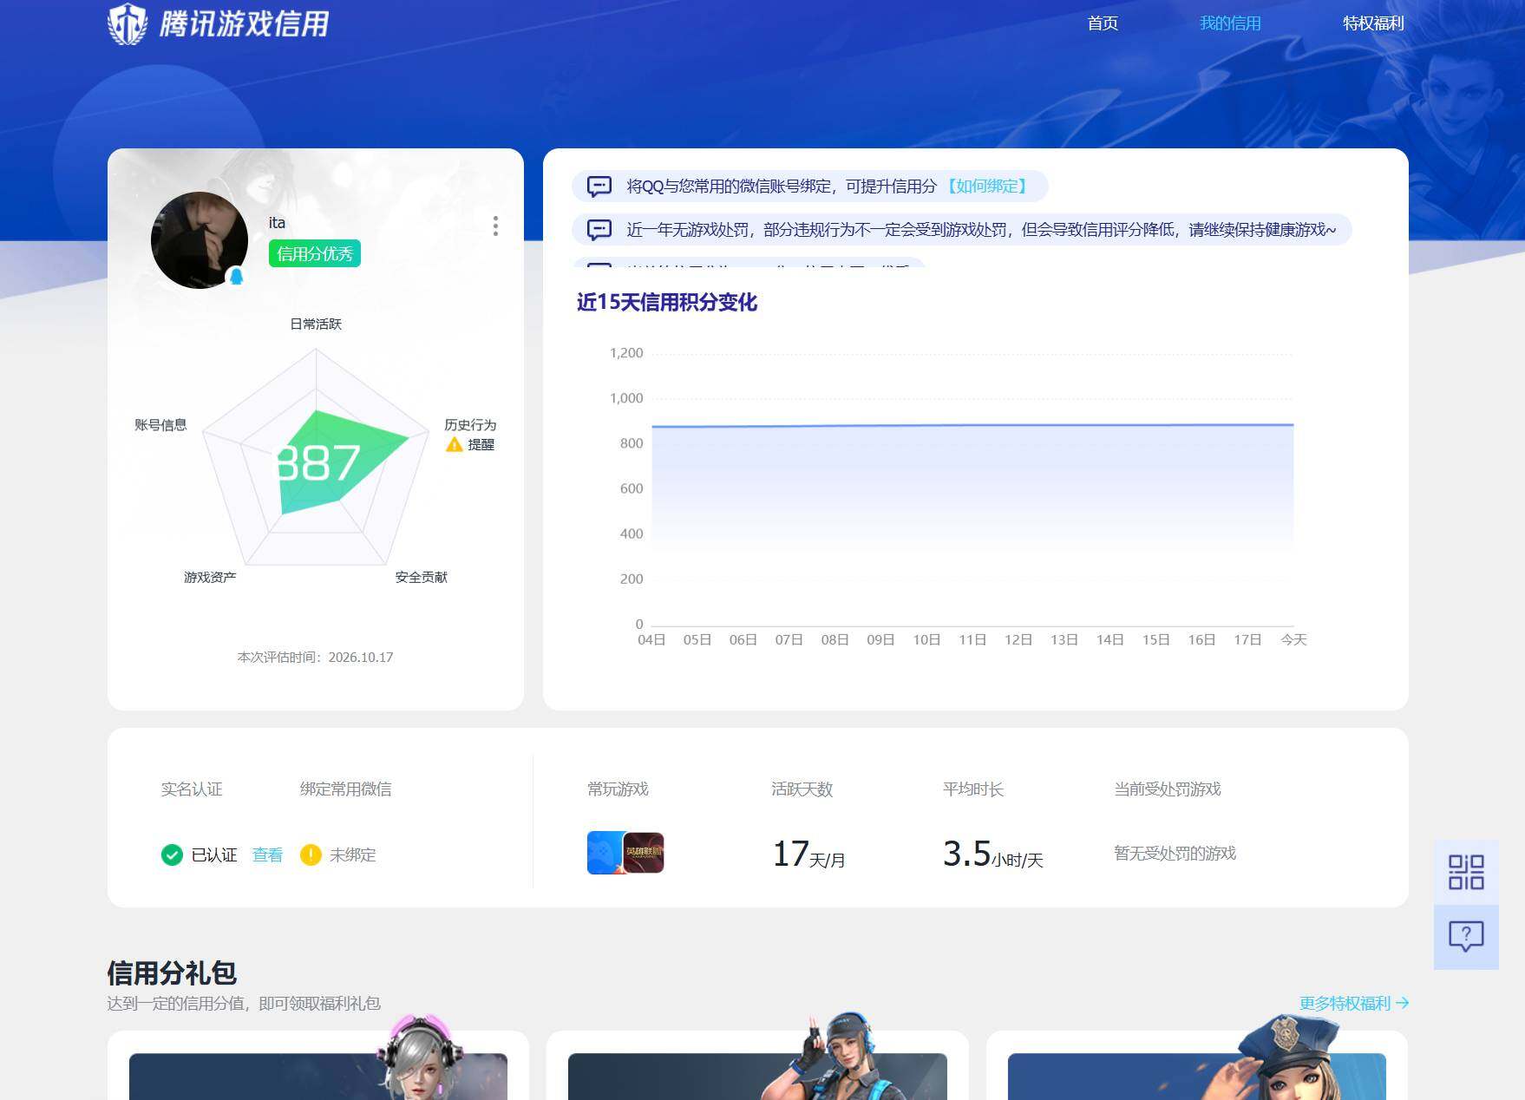Click the 账号信息 radar label
The height and width of the screenshot is (1100, 1525).
click(x=160, y=424)
